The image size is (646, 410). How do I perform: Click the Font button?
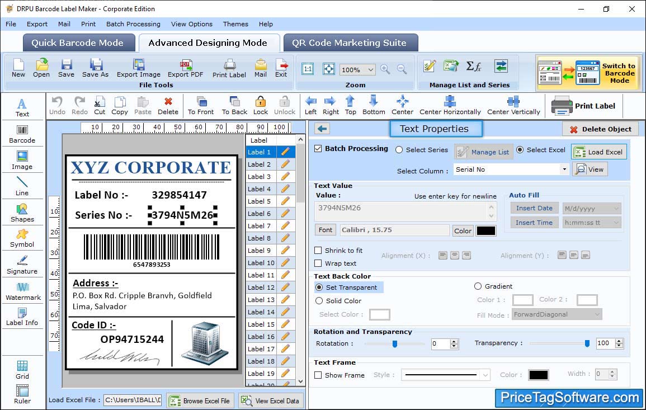326,230
